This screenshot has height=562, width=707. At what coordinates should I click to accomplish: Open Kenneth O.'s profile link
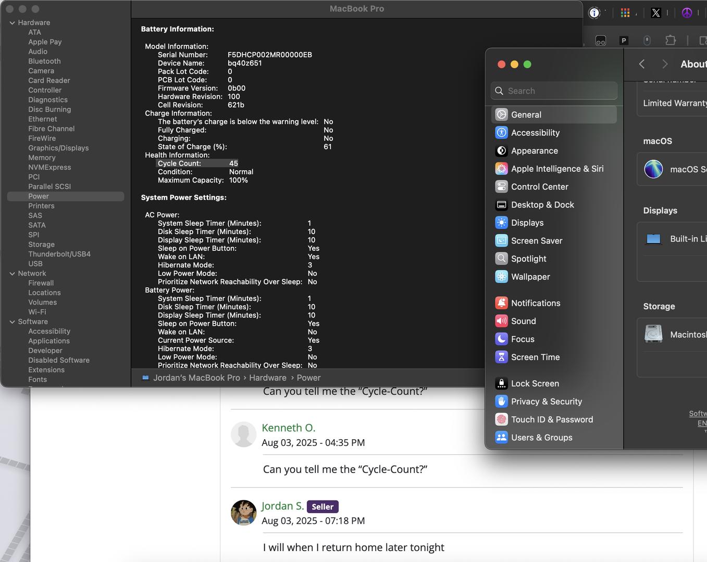(289, 428)
